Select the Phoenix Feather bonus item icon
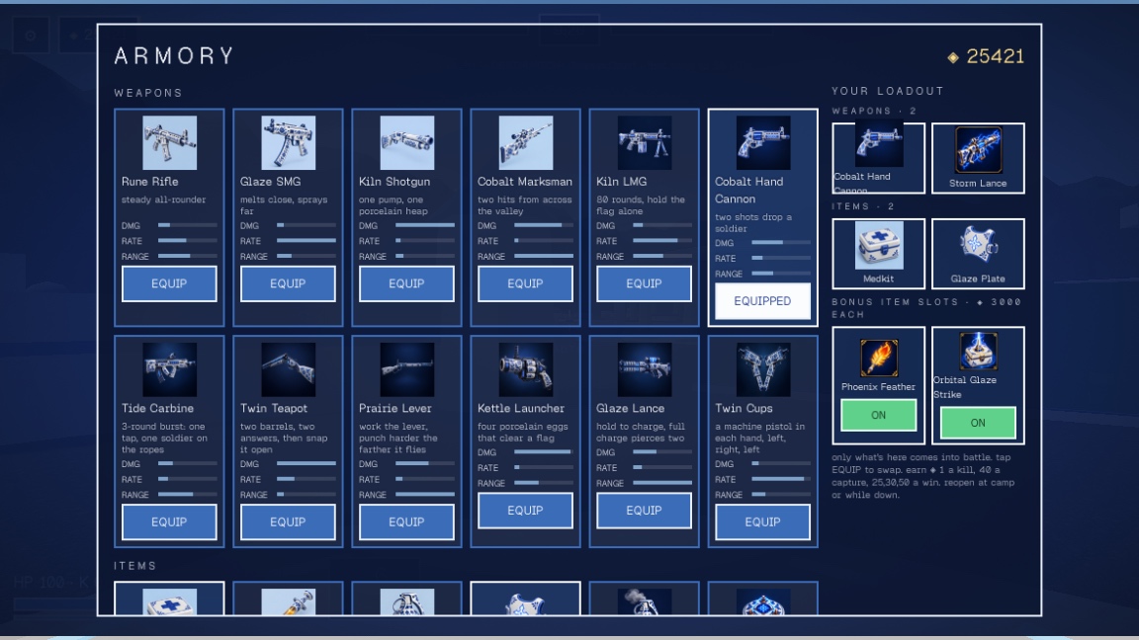The width and height of the screenshot is (1139, 640). coord(878,358)
